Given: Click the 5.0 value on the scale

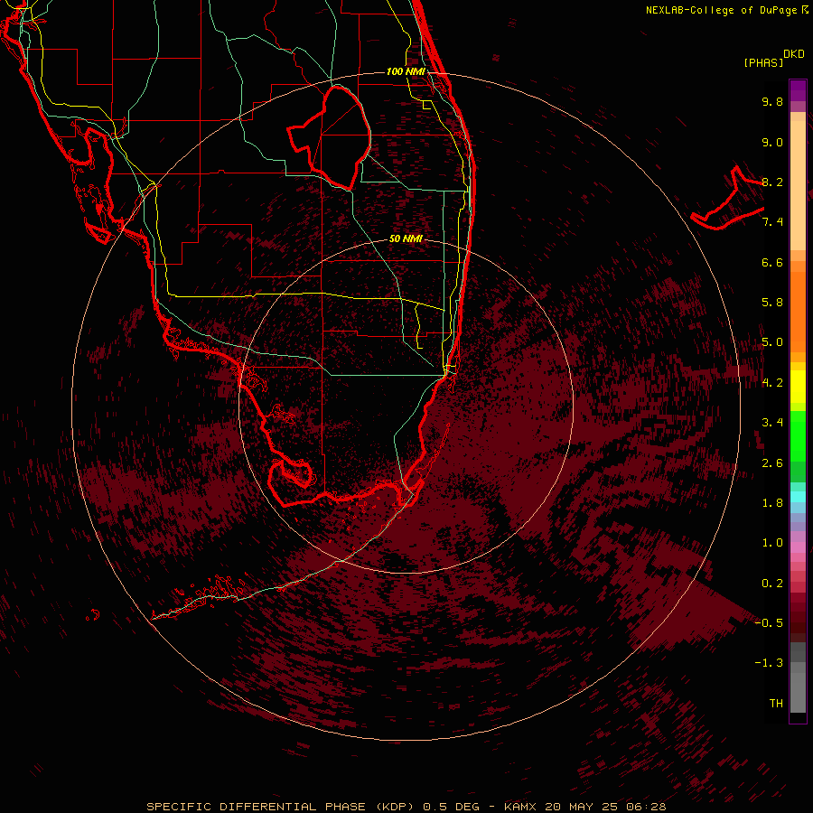Looking at the screenshot, I should [x=772, y=342].
